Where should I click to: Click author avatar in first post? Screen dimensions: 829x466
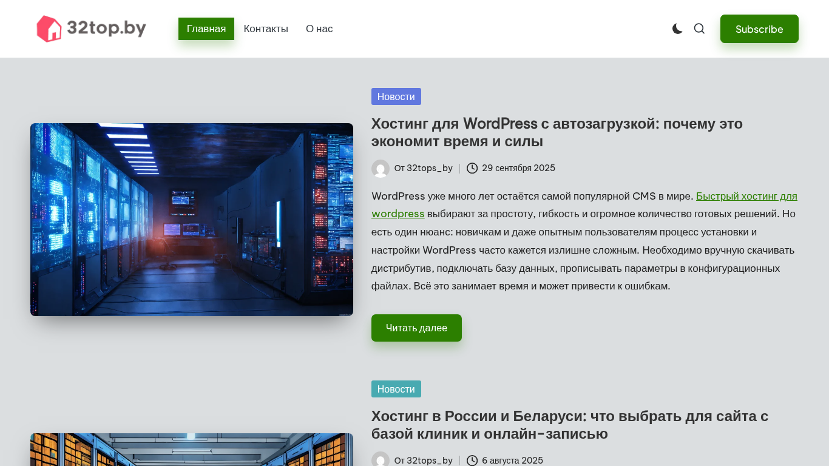[381, 169]
